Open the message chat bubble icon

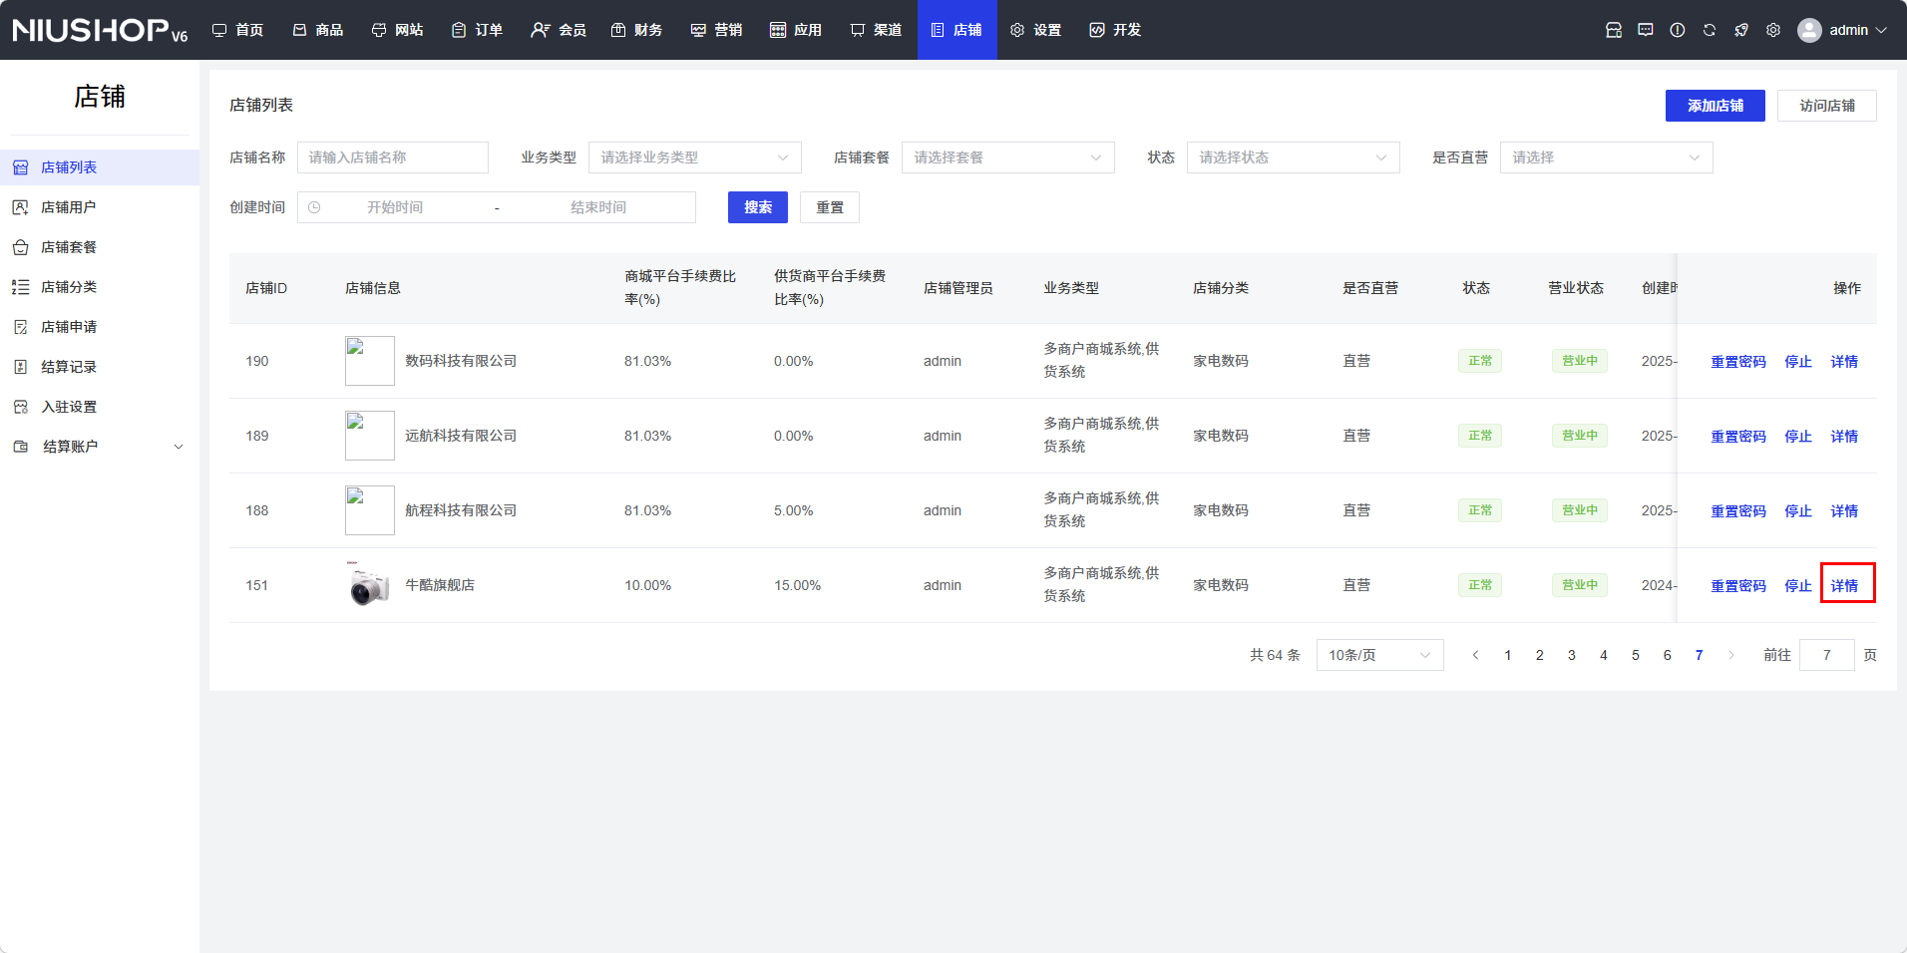pos(1646,30)
